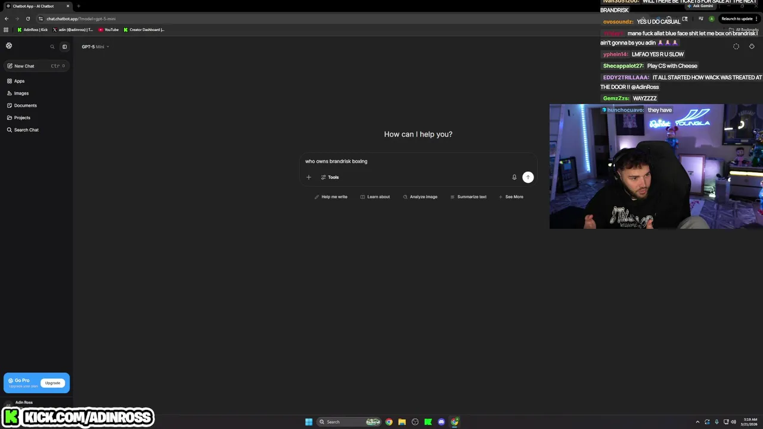Open the sidebar search magnifier icon

[52, 46]
